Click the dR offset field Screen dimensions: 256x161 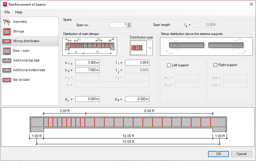click(137, 99)
